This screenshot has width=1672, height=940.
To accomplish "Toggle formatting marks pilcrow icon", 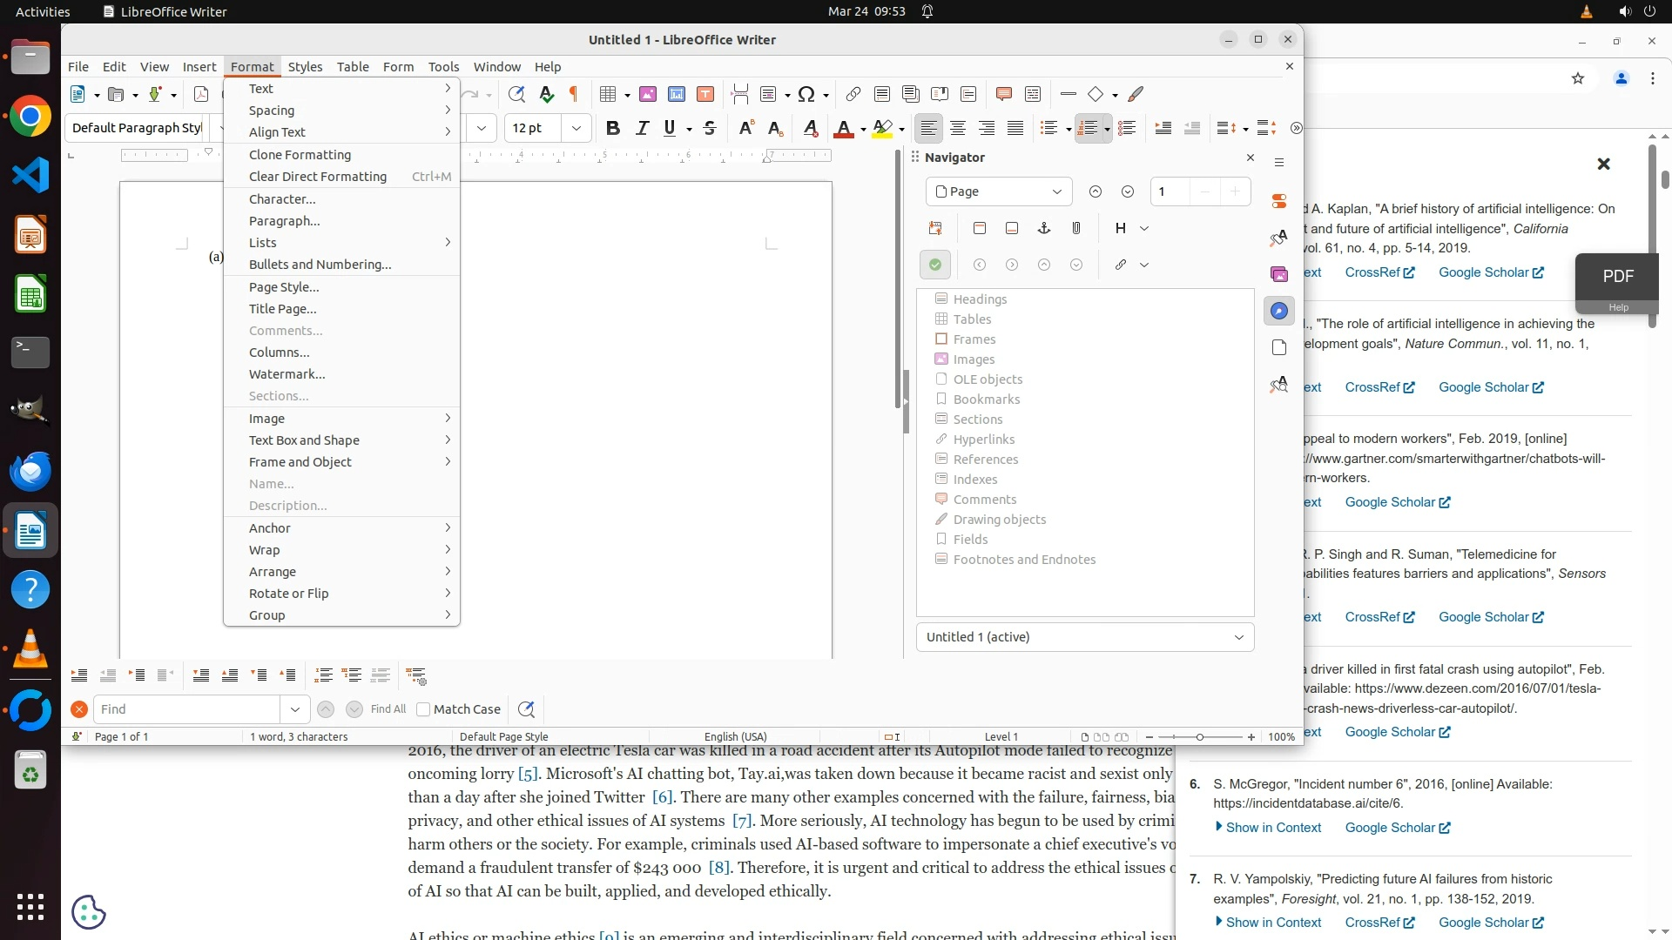I will [x=574, y=94].
